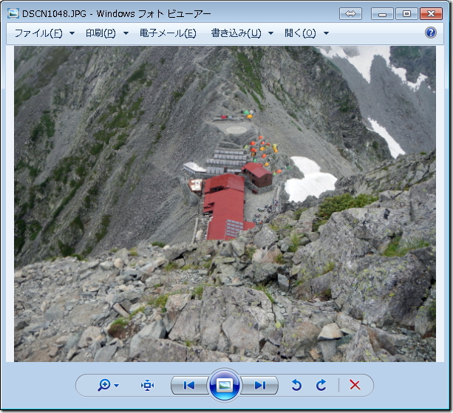
Task: Rotate the photo clockwise
Action: pyautogui.click(x=321, y=385)
